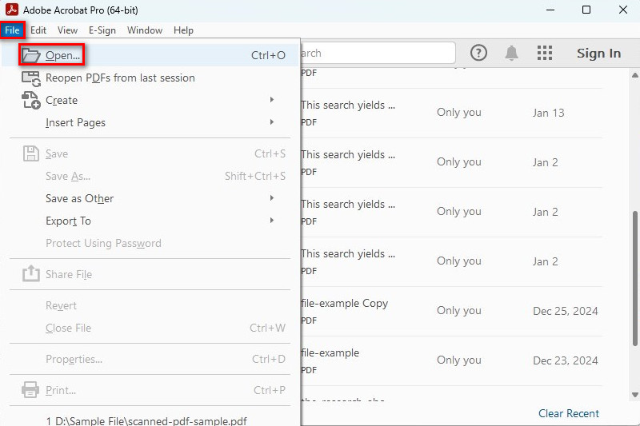Expand the Create submenu arrow
Viewport: 640px width, 426px height.
pos(272,100)
